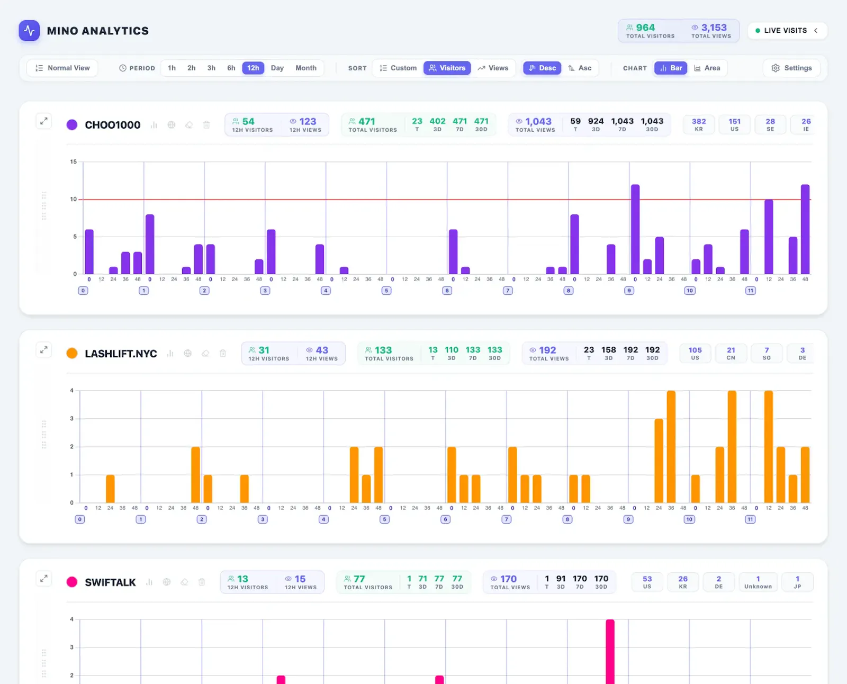Viewport: 847px width, 684px height.
Task: Select the Desc sort order button
Action: pos(542,68)
